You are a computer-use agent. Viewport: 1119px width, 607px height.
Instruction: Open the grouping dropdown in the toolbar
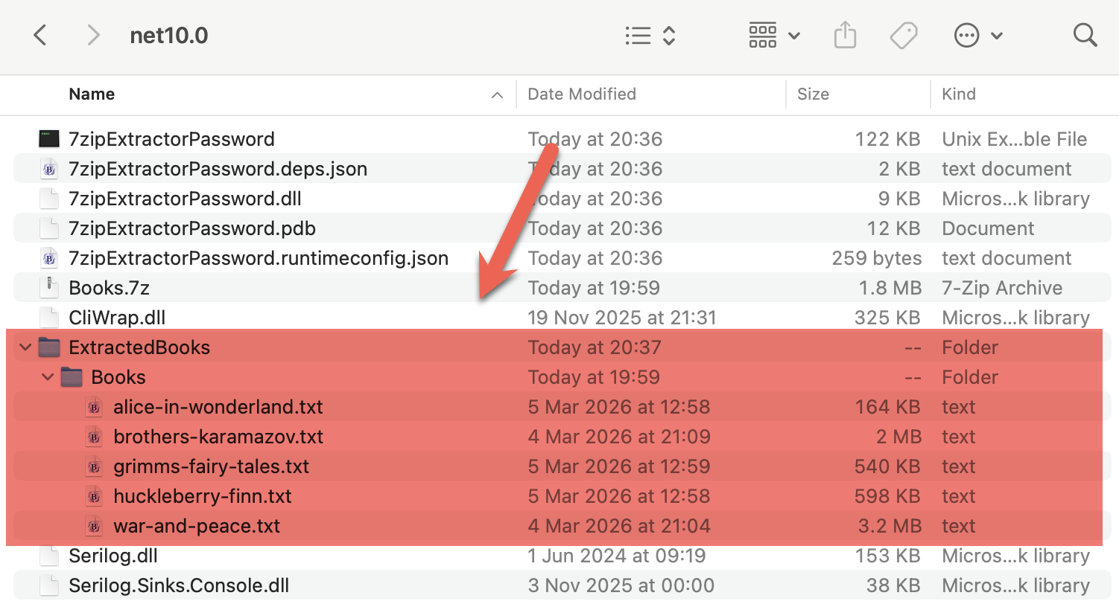(792, 35)
